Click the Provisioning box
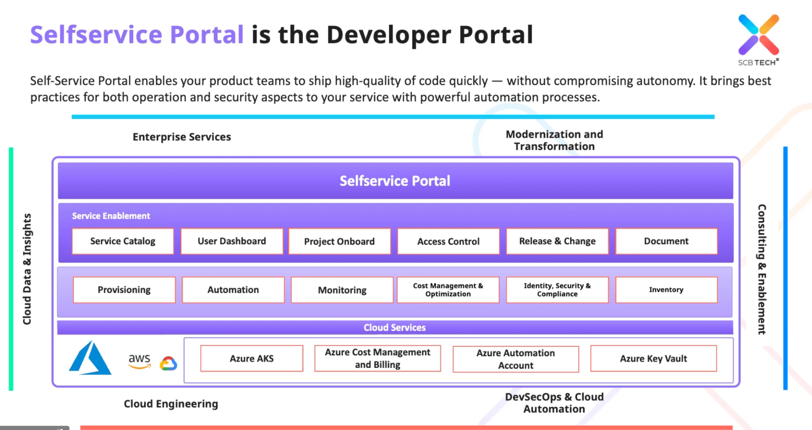 click(124, 290)
